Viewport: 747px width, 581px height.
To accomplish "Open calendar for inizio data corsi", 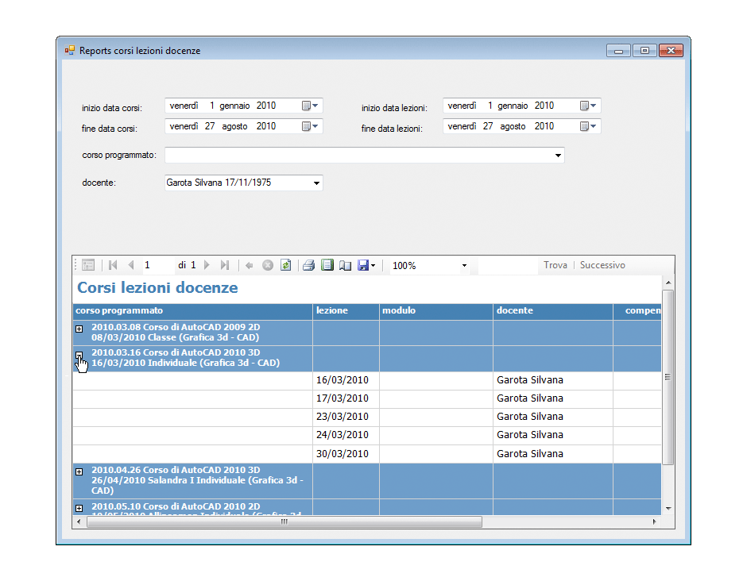I will click(310, 106).
